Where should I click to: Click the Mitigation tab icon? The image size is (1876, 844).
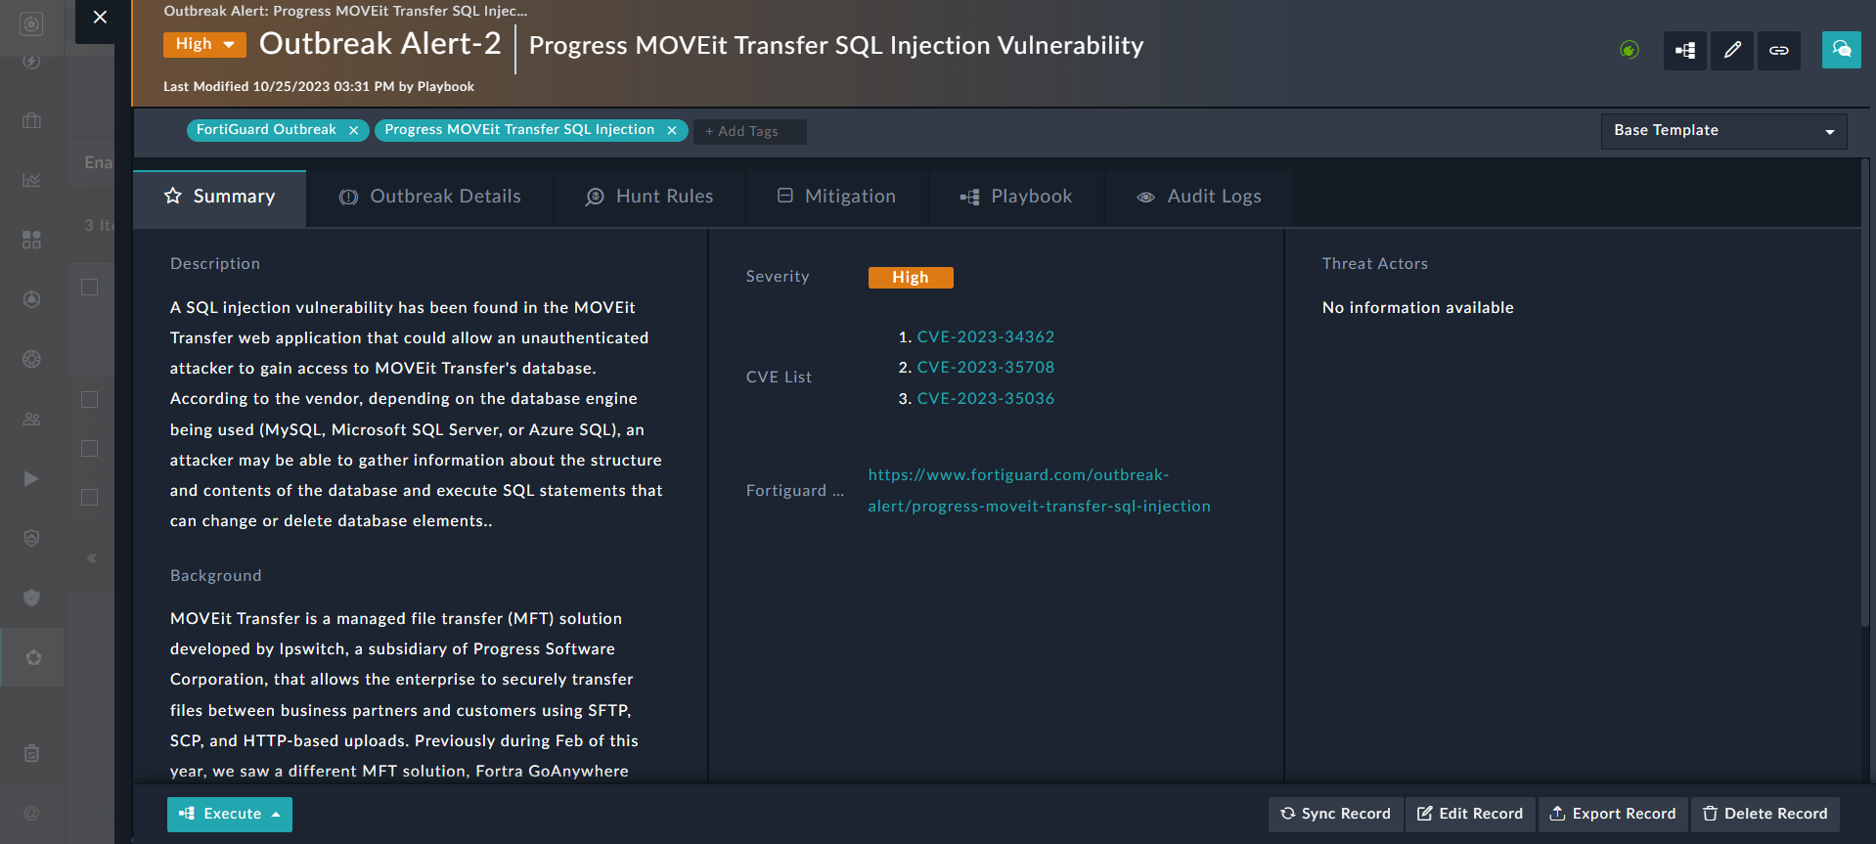[784, 196]
